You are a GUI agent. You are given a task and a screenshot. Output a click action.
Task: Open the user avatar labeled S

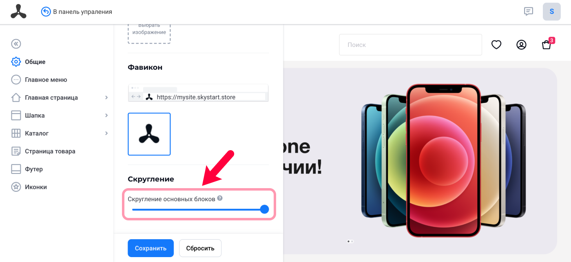pos(551,11)
